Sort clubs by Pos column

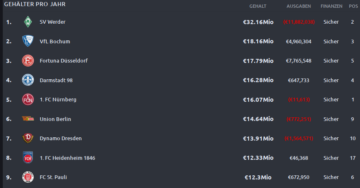pos(353,6)
